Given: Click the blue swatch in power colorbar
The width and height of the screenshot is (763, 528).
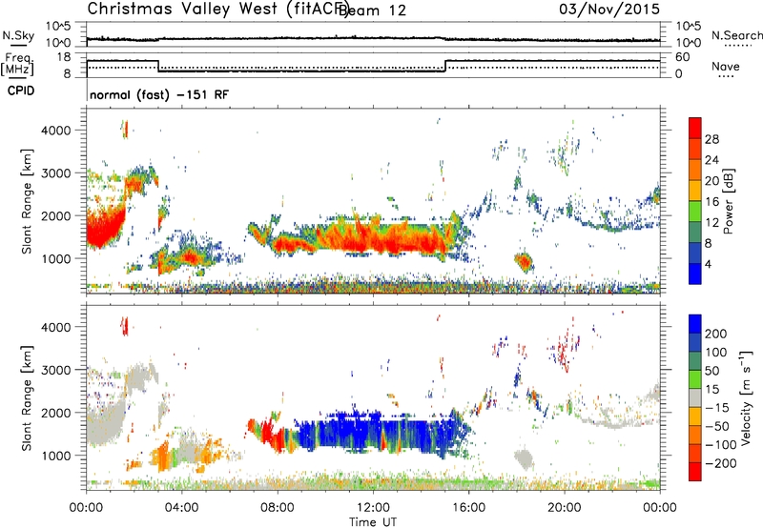Looking at the screenshot, I should point(695,274).
